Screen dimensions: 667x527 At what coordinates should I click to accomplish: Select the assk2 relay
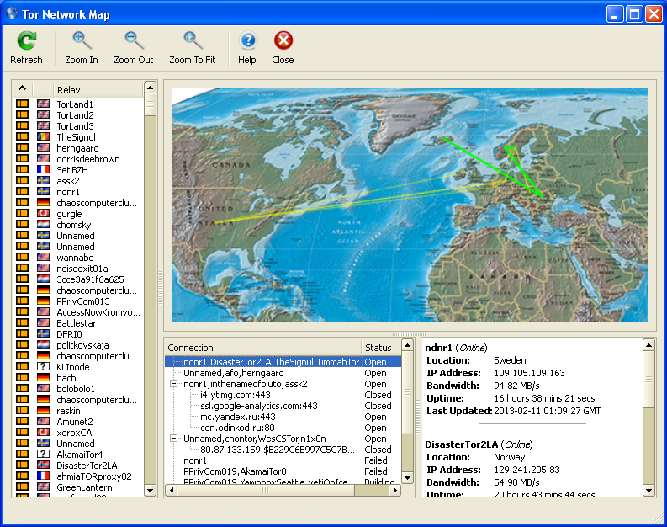coord(68,181)
